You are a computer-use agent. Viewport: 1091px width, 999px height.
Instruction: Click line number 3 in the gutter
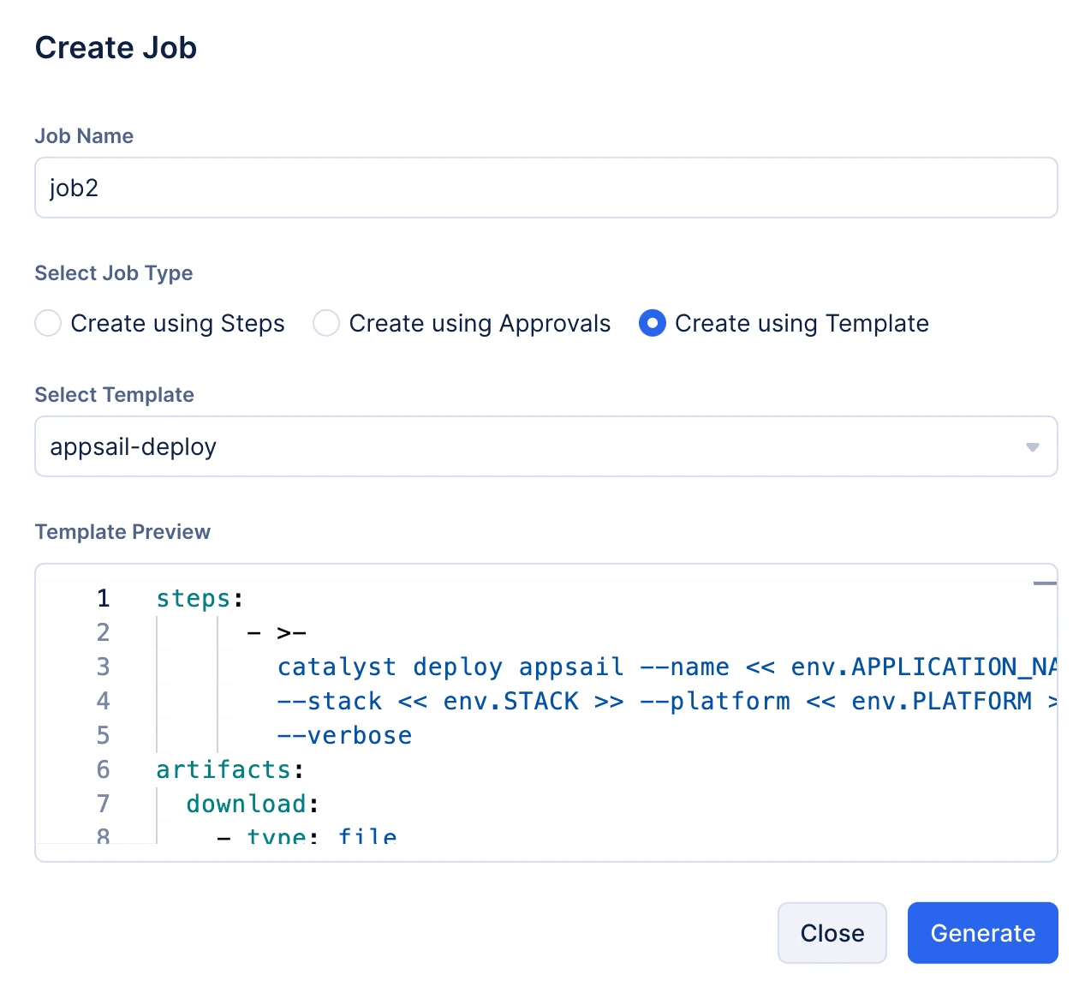coord(103,667)
